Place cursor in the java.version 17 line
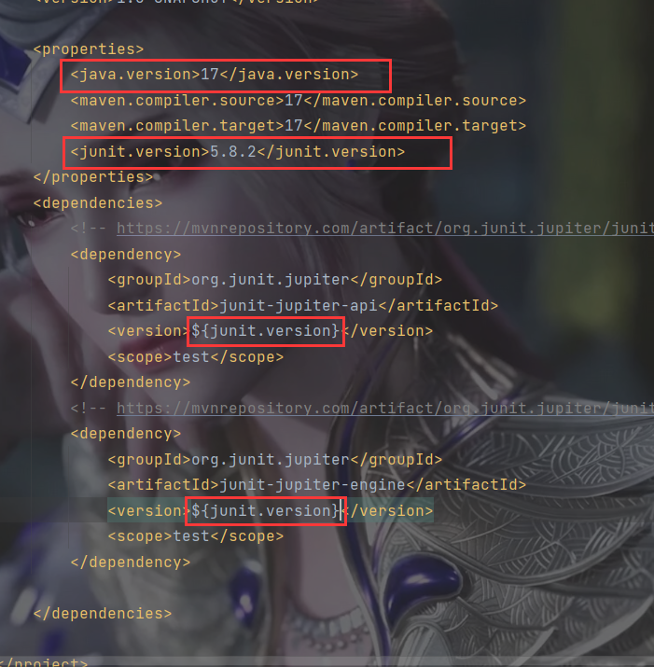The width and height of the screenshot is (654, 667). click(215, 75)
